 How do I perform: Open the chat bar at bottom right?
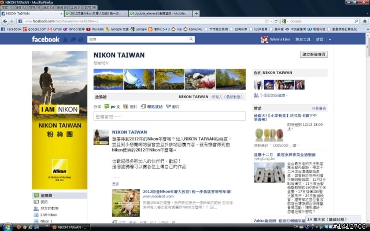coord(333,219)
